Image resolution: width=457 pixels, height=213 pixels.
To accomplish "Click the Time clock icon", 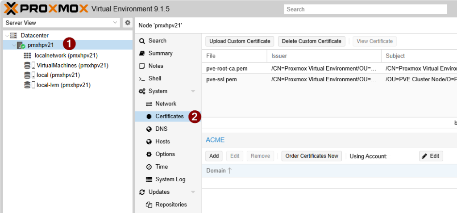I will [x=149, y=167].
